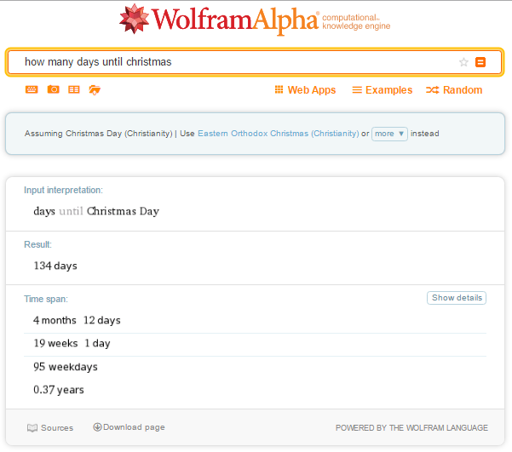The width and height of the screenshot is (512, 452).
Task: Click the 'Time span:' heading
Action: pos(46,299)
